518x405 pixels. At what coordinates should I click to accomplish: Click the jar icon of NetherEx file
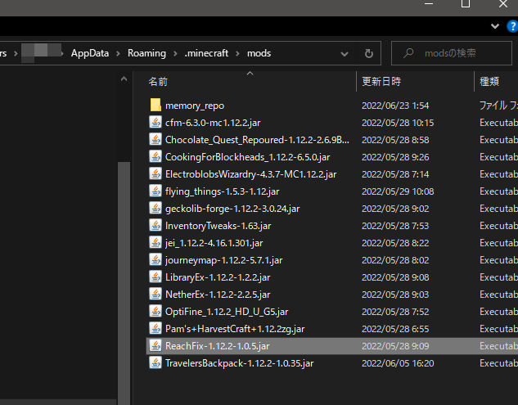tap(155, 294)
